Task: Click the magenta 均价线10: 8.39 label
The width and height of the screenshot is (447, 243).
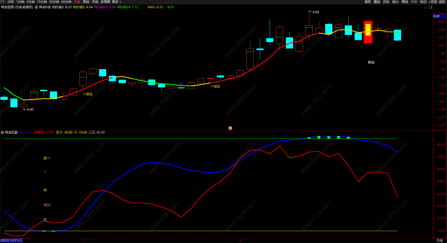Action: point(105,7)
